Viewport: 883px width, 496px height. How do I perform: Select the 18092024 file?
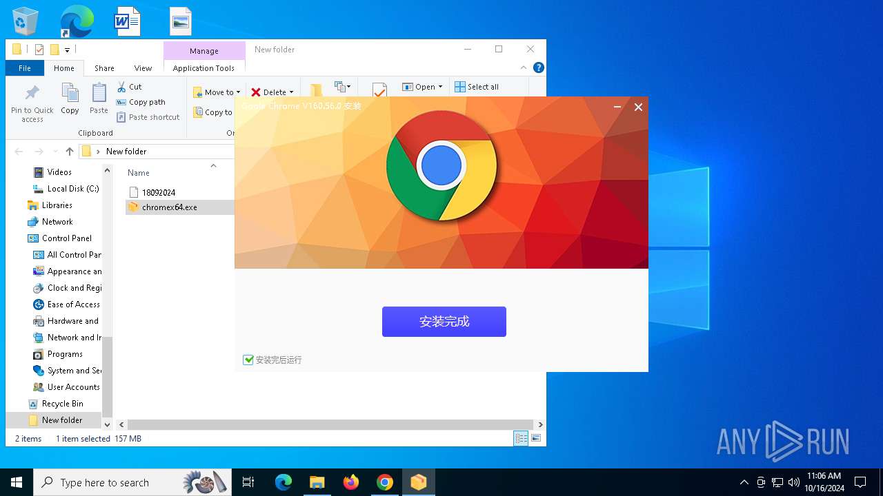click(159, 193)
